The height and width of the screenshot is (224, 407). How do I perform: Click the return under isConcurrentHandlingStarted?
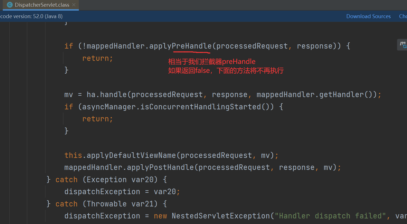coord(98,119)
